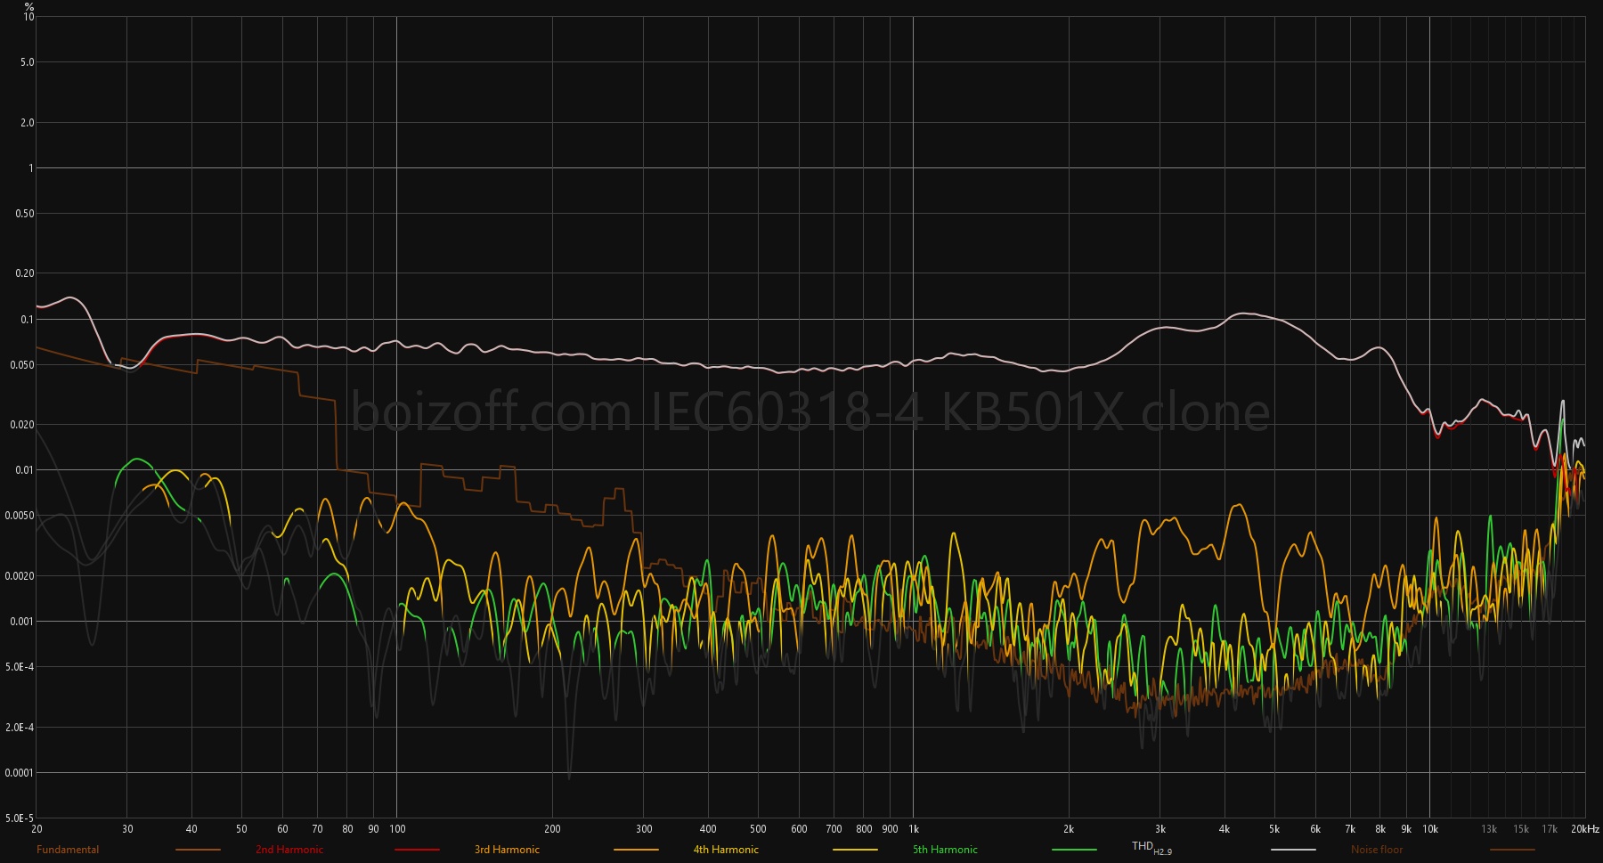Click the green 5th Harmonic line swatch
1603x863 pixels.
1074,850
